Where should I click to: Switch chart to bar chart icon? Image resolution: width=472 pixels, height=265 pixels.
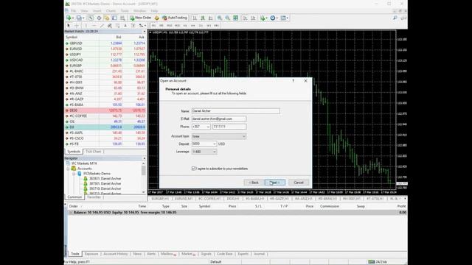click(195, 18)
